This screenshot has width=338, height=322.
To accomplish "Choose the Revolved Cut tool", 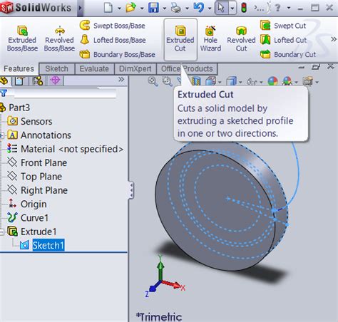I will (241, 38).
